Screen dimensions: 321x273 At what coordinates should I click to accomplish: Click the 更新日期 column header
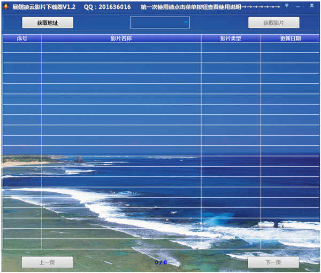(x=290, y=38)
